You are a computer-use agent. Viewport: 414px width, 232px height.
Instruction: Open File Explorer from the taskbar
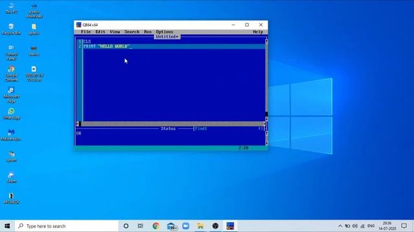tap(201, 226)
